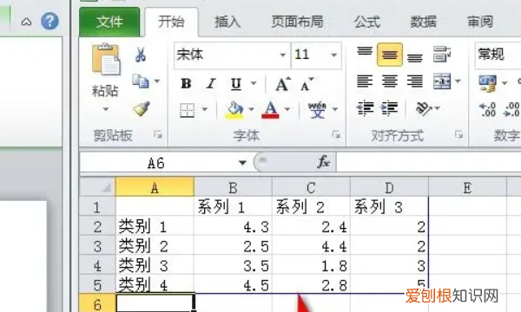Decrease indent
This screenshot has width=521, height=312.
coord(365,108)
